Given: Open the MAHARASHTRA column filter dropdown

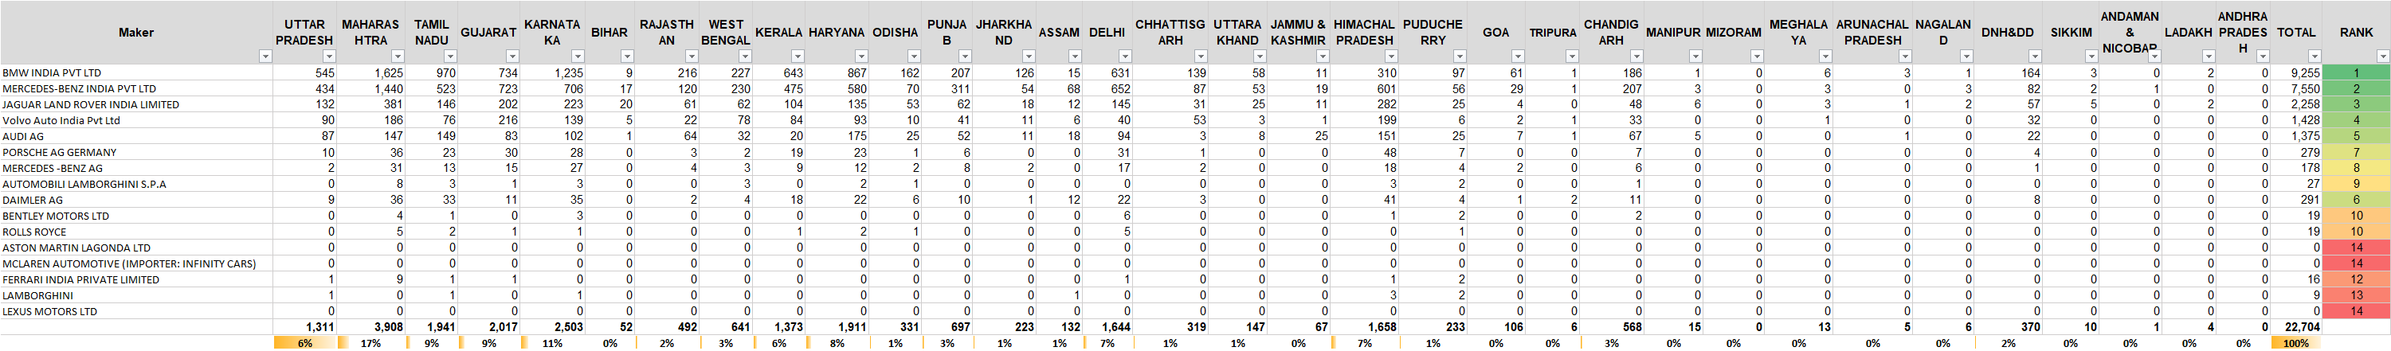Looking at the screenshot, I should click(x=398, y=57).
